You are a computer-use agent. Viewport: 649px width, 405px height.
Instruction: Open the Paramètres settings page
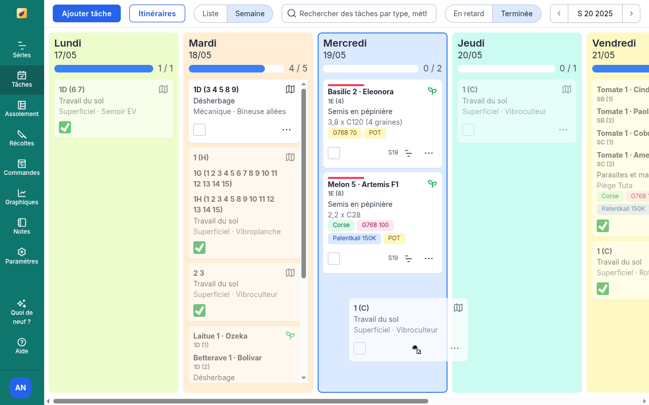(22, 256)
